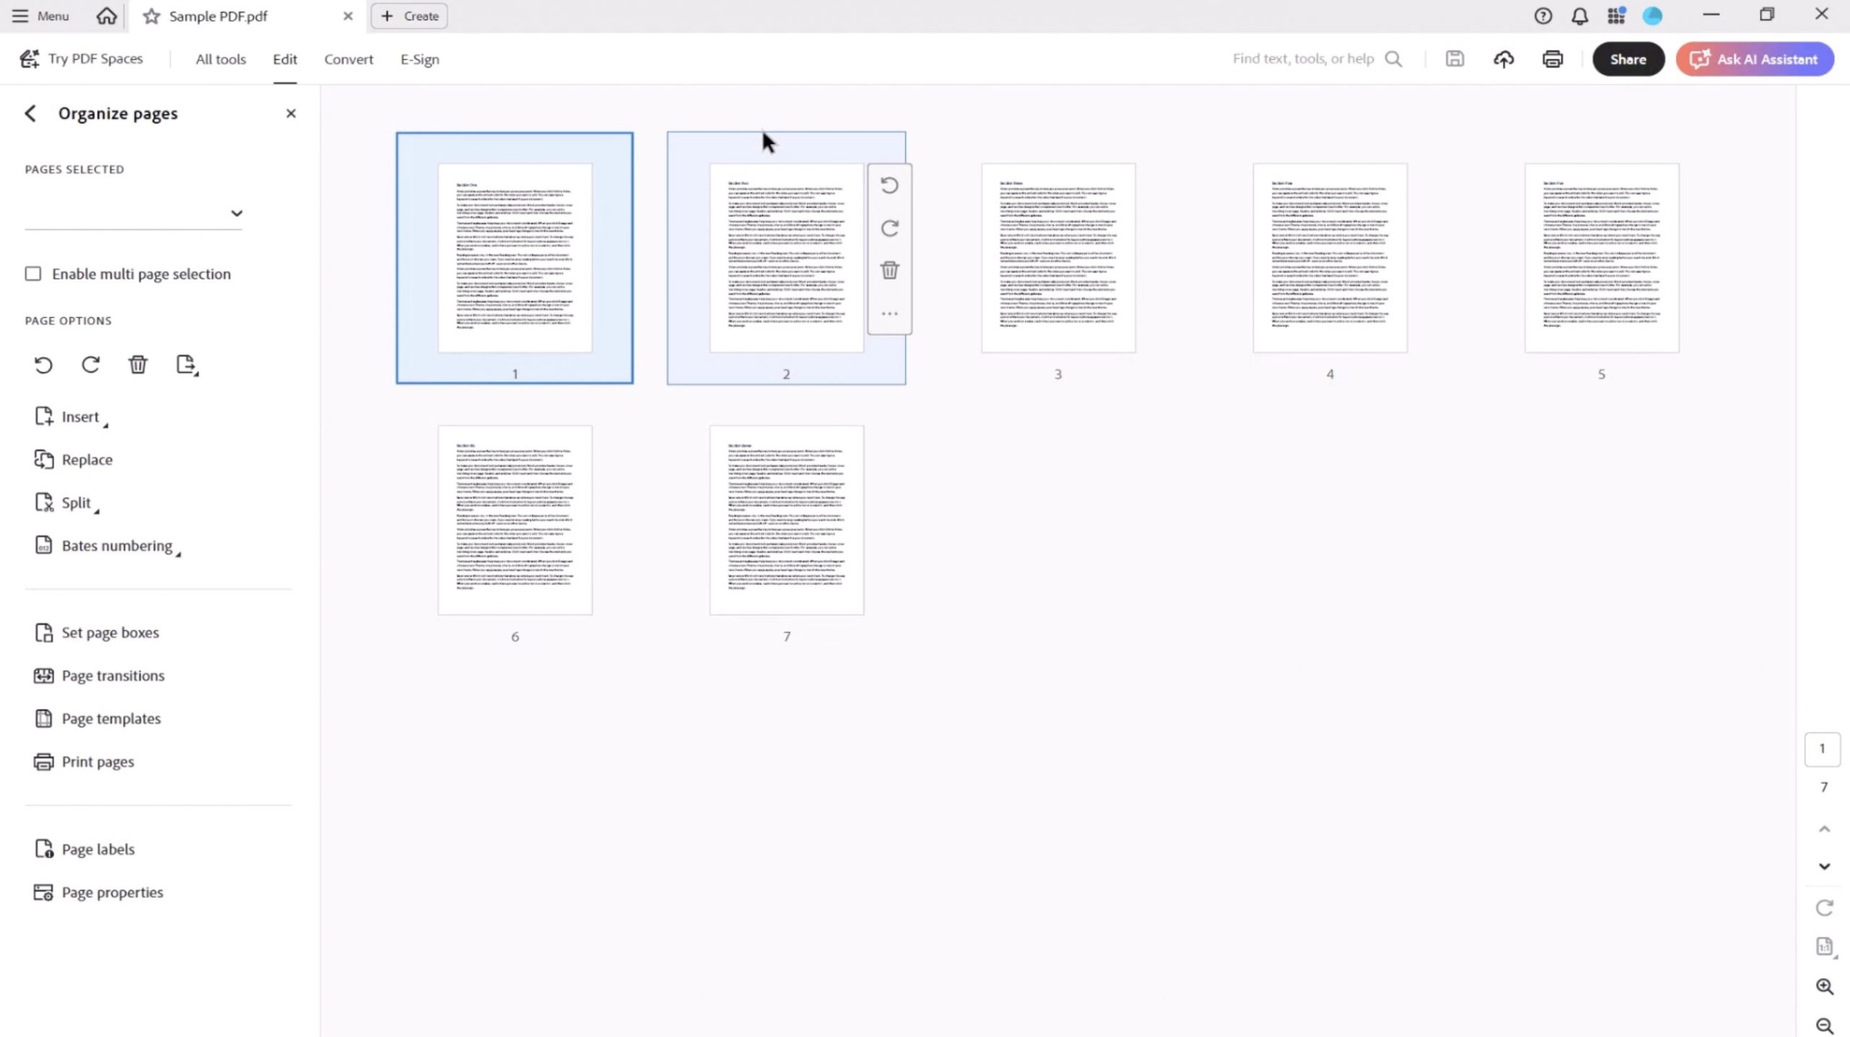Click the rotate view icon in right rail
Image resolution: width=1850 pixels, height=1037 pixels.
click(1824, 908)
